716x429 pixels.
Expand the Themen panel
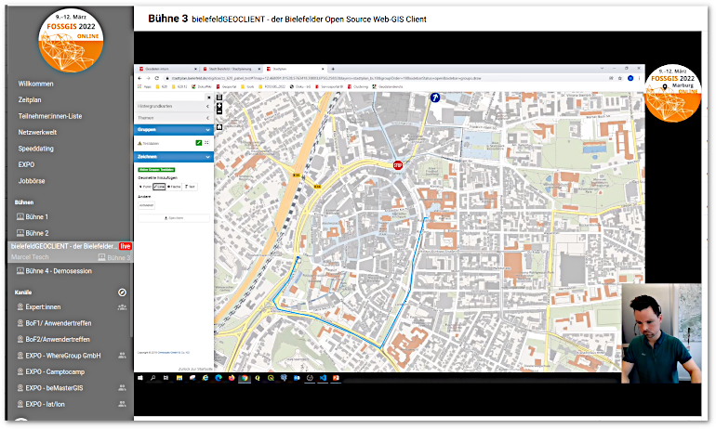(174, 118)
